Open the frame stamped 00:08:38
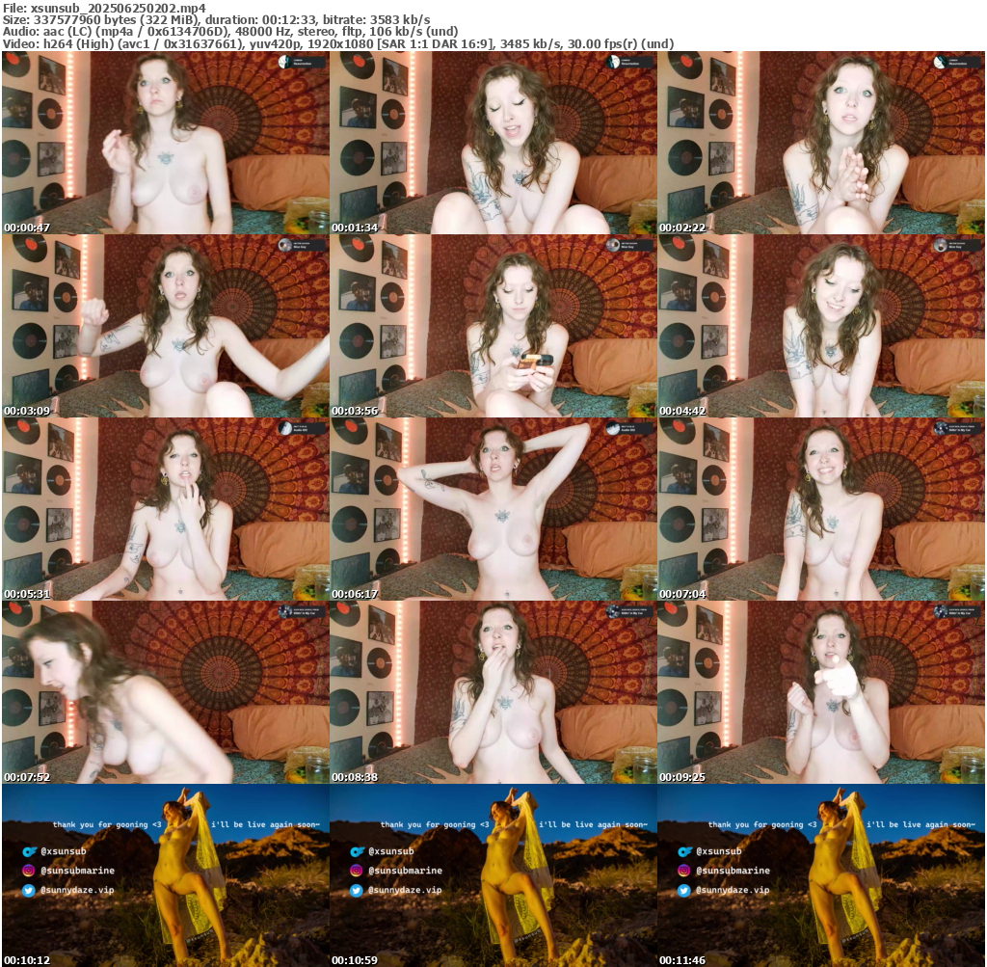Viewport: 987px width, 967px height. pos(493,692)
